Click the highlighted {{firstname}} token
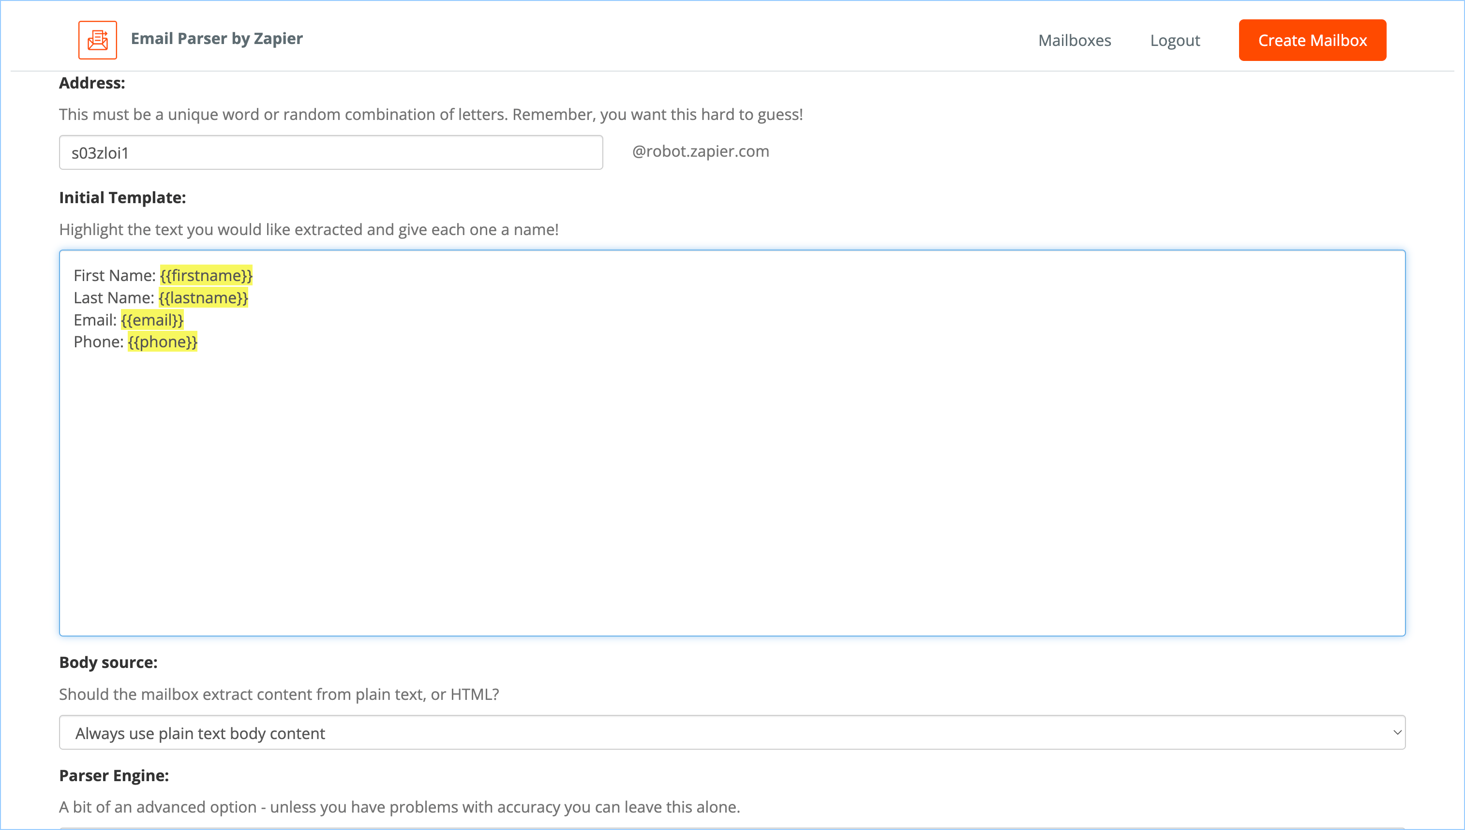 pyautogui.click(x=207, y=275)
